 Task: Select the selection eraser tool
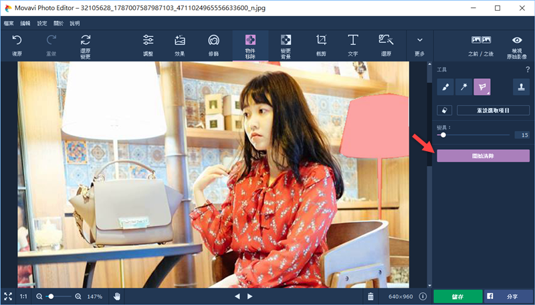[445, 110]
